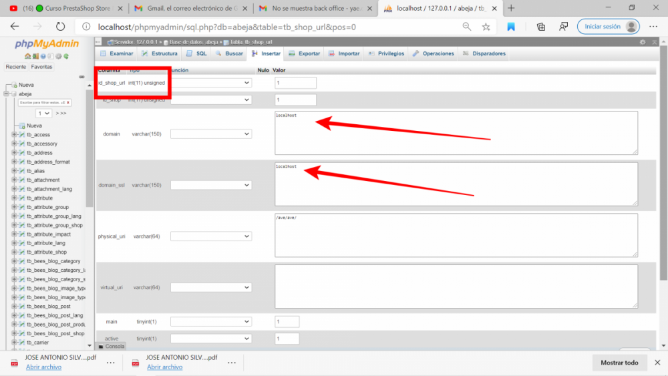Expand the tb_address table node
The height and width of the screenshot is (376, 668).
tap(14, 153)
